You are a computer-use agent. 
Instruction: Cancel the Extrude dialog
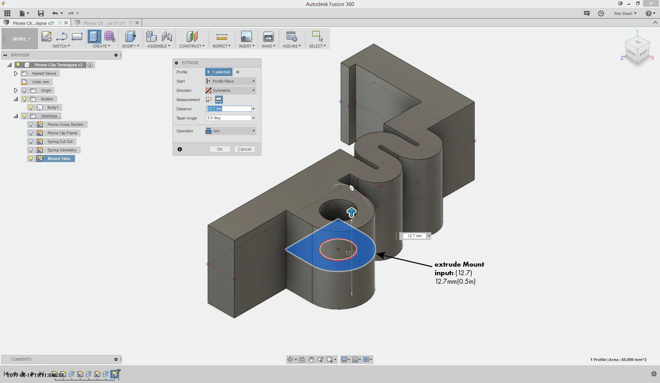click(244, 149)
